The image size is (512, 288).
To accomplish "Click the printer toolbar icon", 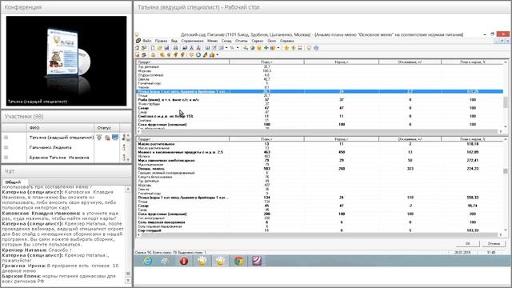I will pos(176,48).
